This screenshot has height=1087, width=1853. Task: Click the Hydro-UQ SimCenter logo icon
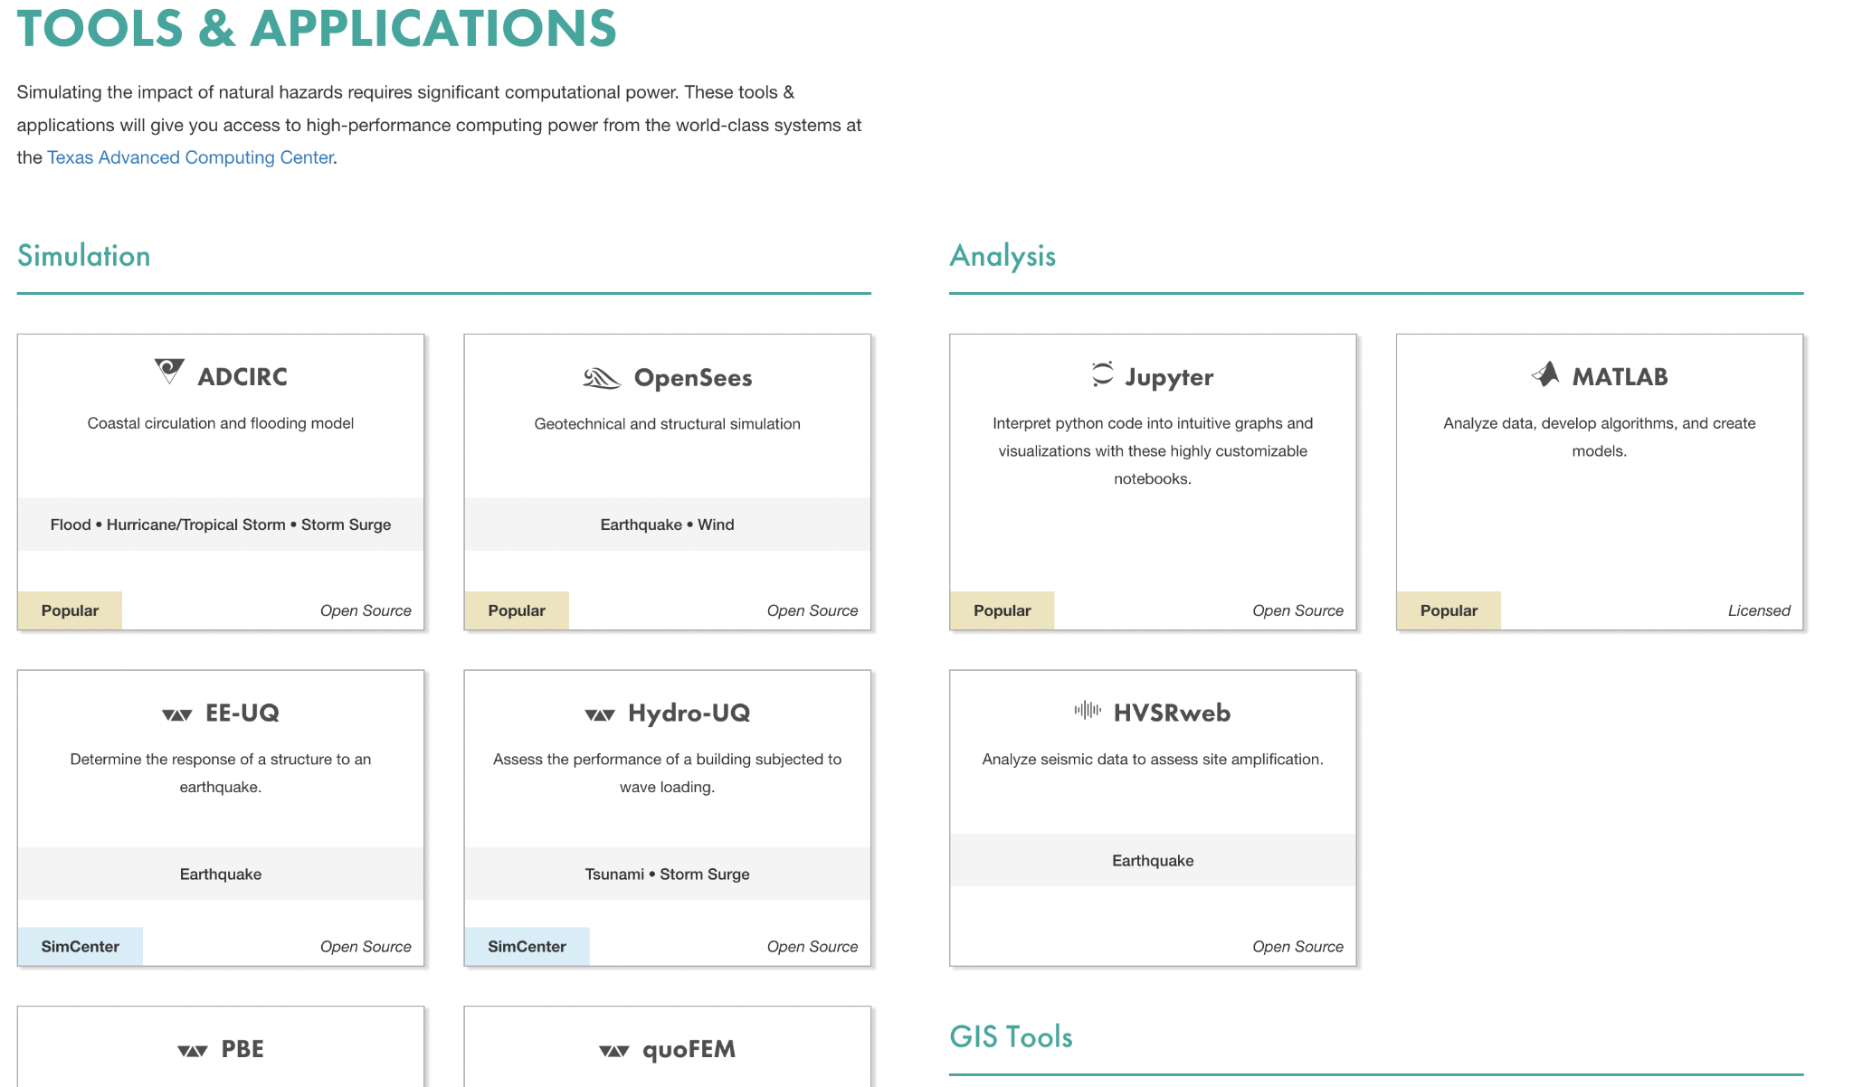point(600,714)
